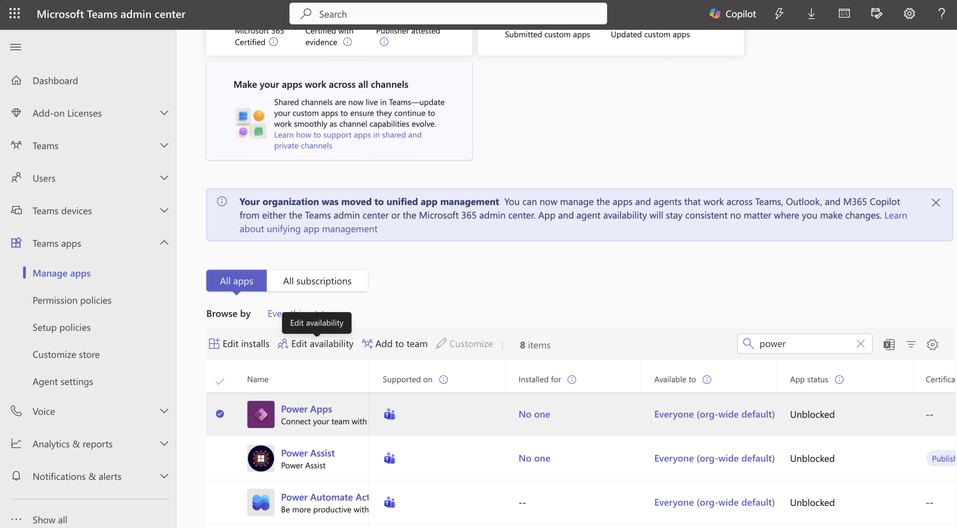The width and height of the screenshot is (957, 528).
Task: Click info icon beside App status column
Action: pos(839,379)
